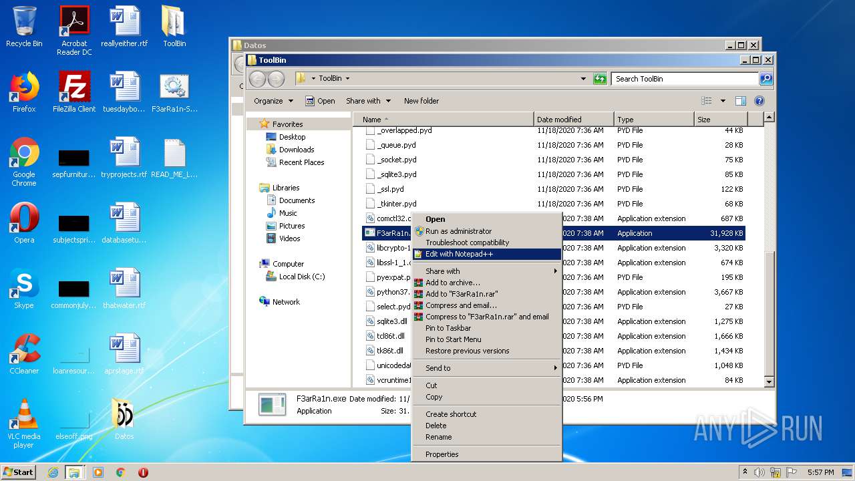Launch FileZilla Client desktop shortcut
The width and height of the screenshot is (855, 481).
(x=74, y=92)
